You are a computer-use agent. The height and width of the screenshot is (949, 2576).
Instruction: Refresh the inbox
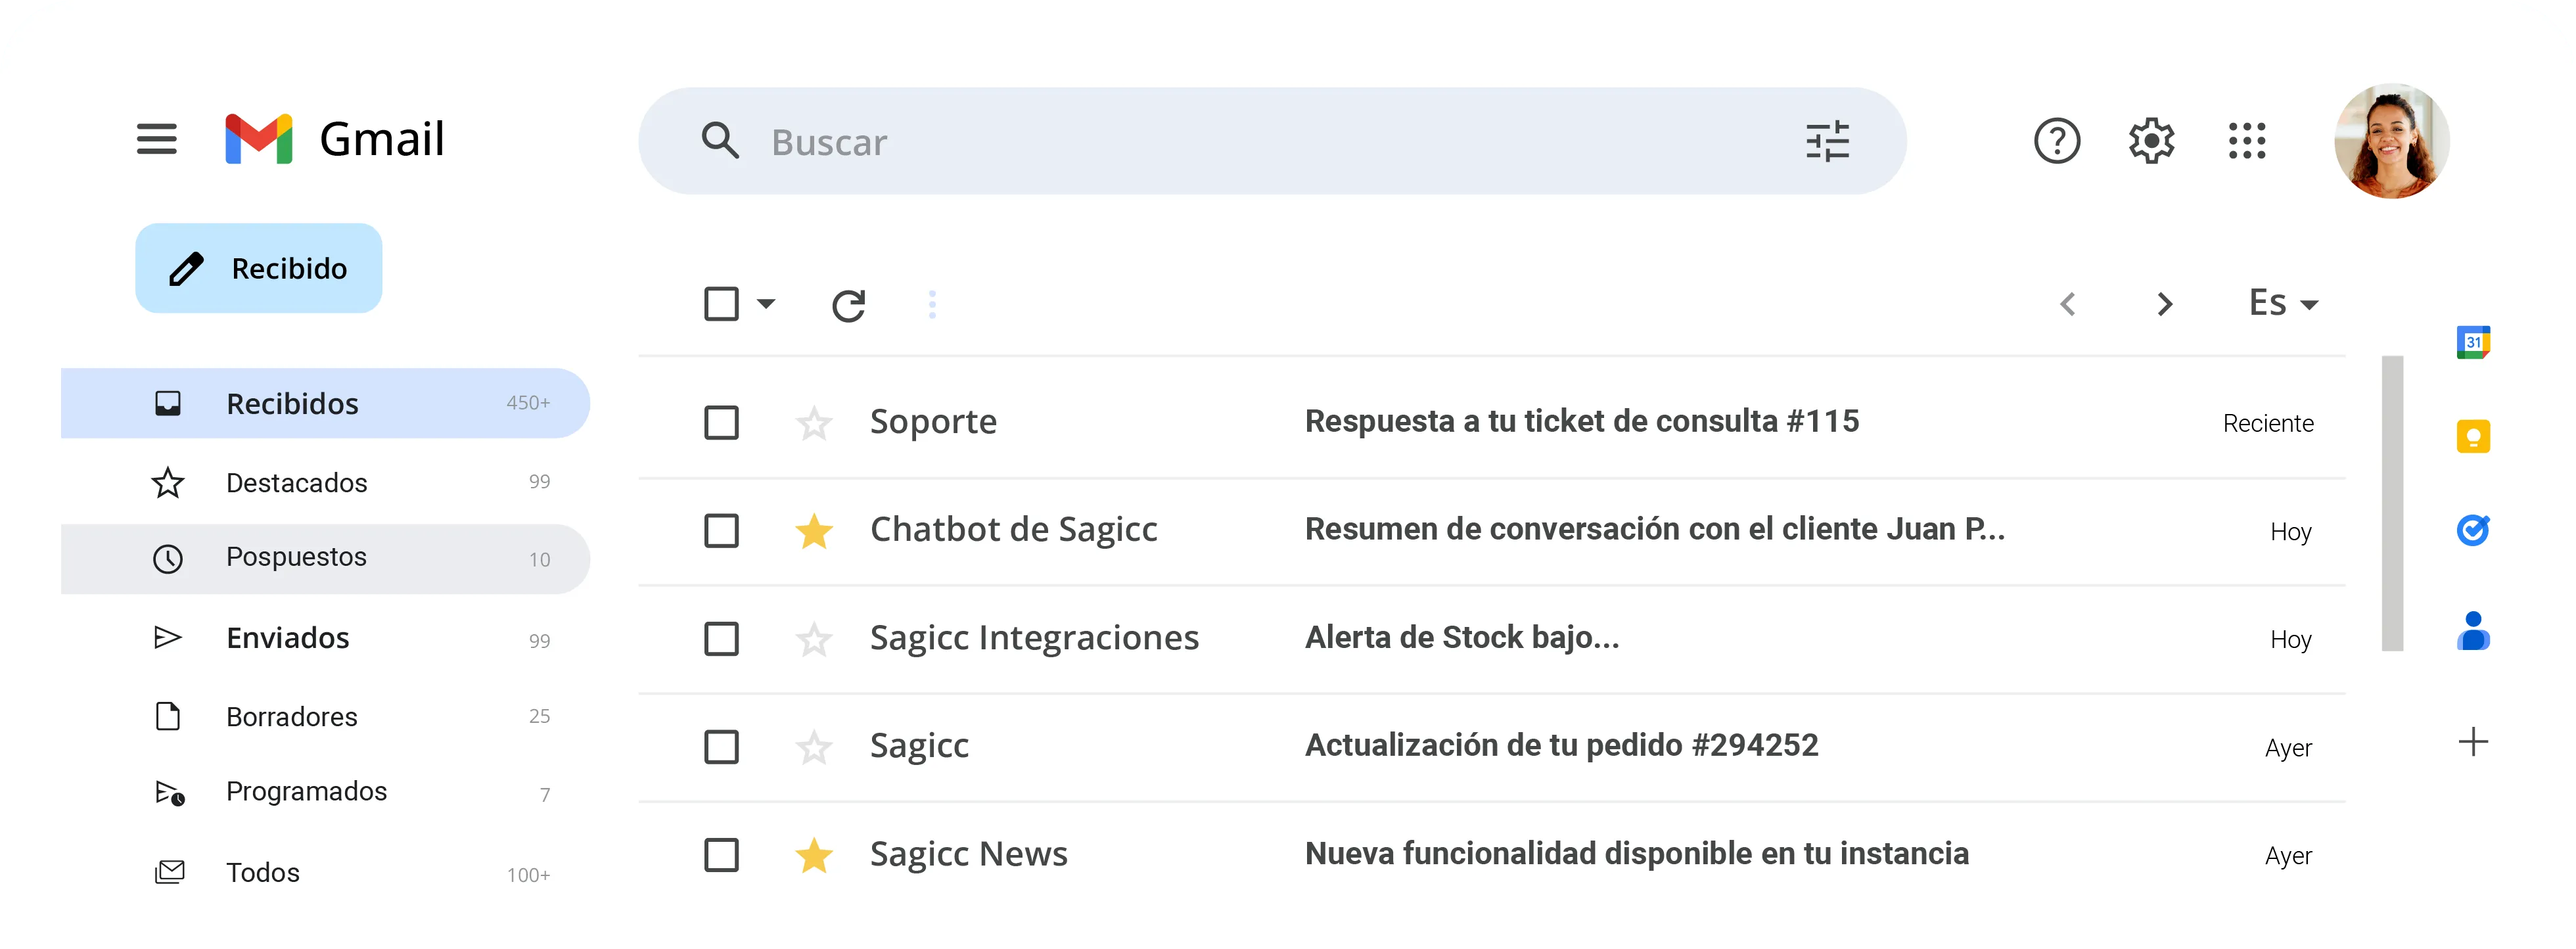(x=849, y=304)
